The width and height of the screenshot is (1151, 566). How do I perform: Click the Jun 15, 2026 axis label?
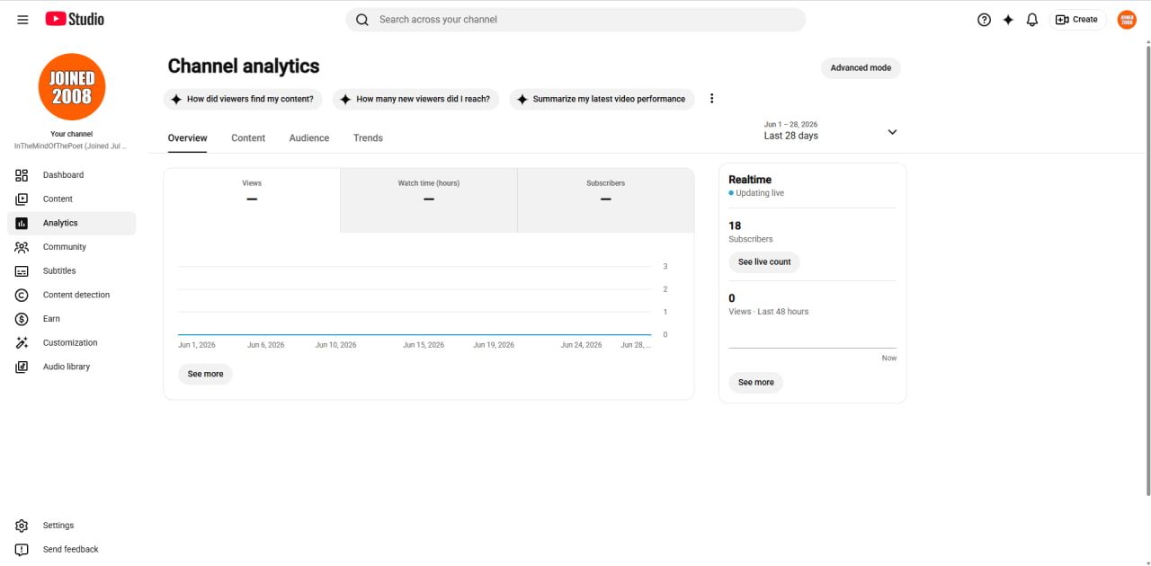(x=424, y=345)
